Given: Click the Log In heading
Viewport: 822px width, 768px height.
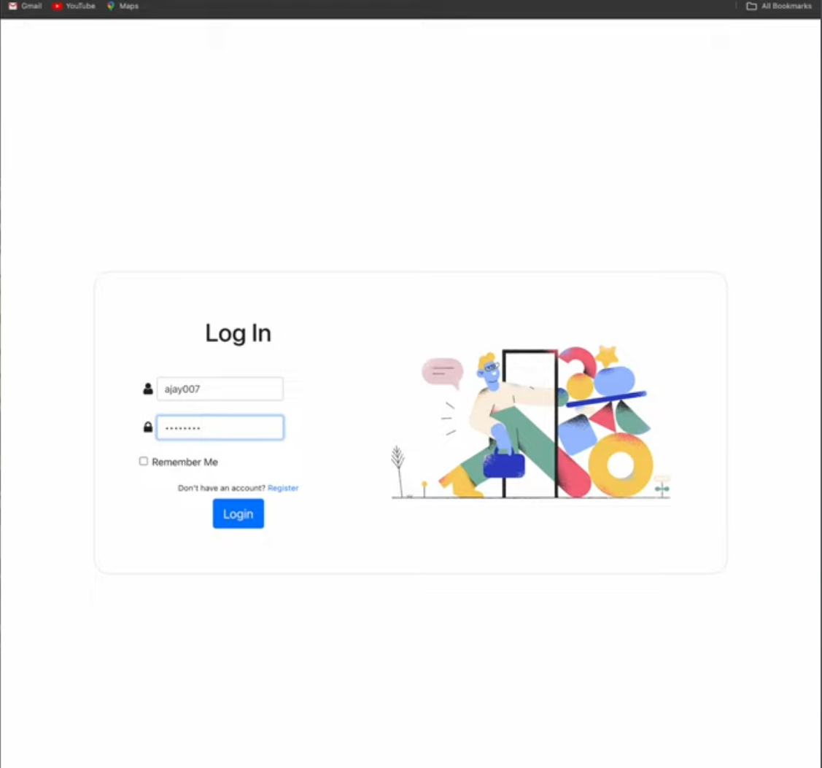Looking at the screenshot, I should (238, 333).
